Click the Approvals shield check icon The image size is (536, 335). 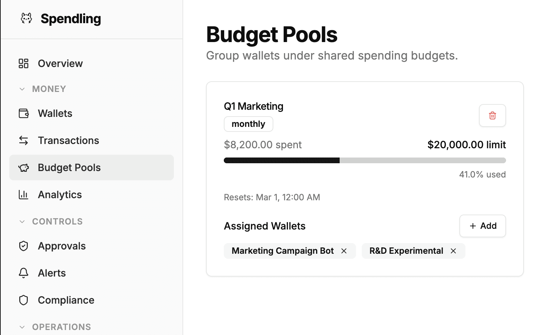click(x=24, y=246)
